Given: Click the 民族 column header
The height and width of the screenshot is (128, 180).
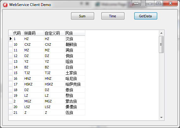Looking at the screenshot, I should pos(75,33).
